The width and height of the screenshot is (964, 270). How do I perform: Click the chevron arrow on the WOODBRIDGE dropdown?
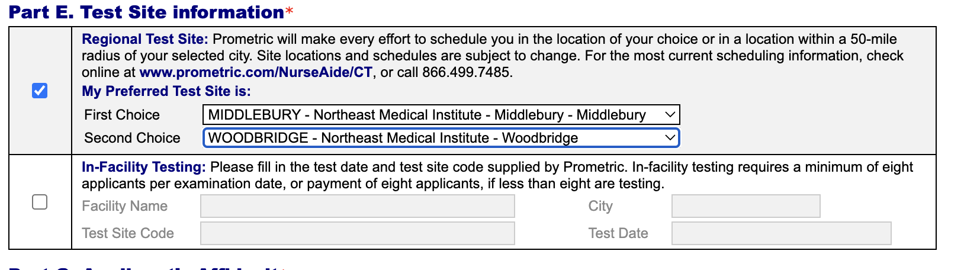(x=670, y=138)
